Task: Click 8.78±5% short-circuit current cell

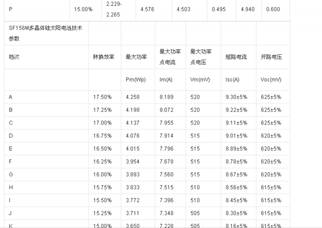Action: click(x=236, y=161)
